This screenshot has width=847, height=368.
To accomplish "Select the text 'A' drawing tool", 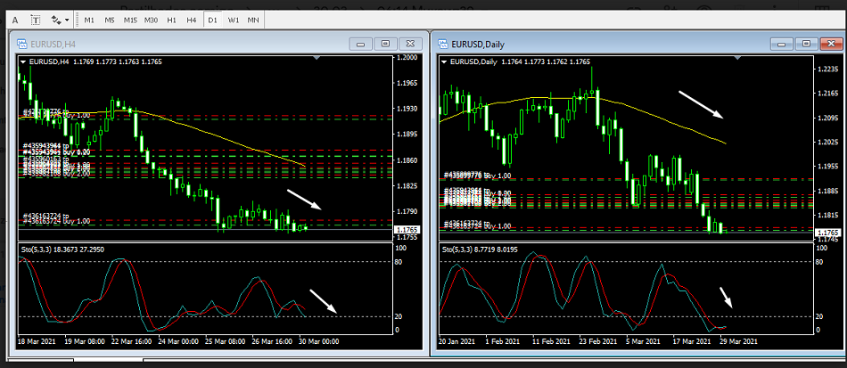I will [15, 19].
